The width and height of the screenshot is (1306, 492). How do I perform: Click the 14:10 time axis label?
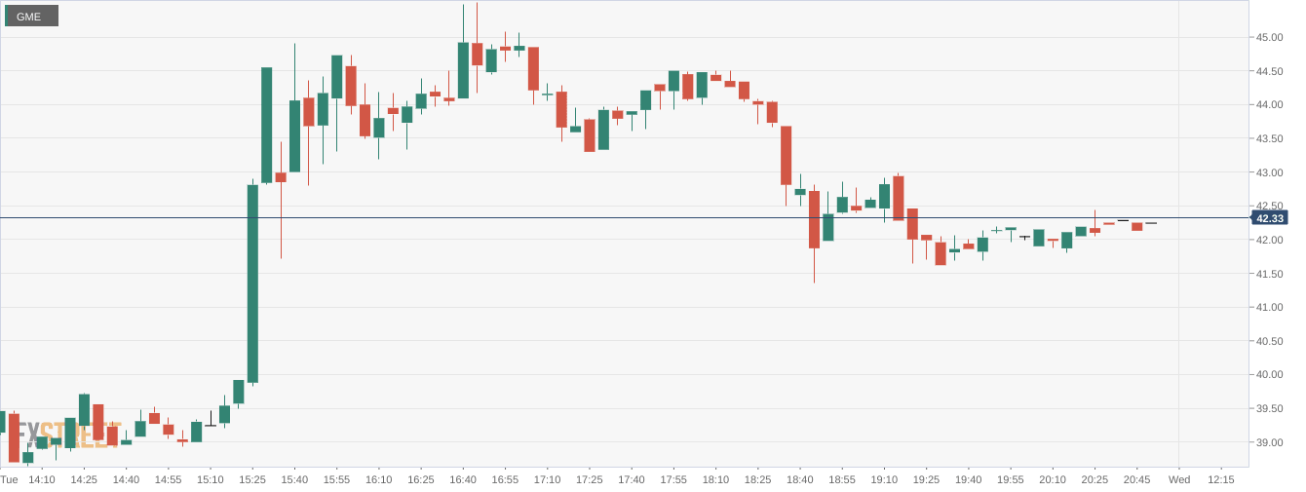(42, 479)
